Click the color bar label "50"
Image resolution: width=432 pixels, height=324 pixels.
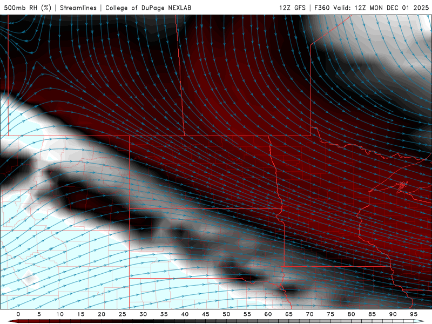click(x=226, y=314)
